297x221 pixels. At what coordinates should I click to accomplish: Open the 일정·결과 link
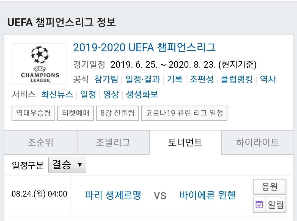click(x=142, y=80)
